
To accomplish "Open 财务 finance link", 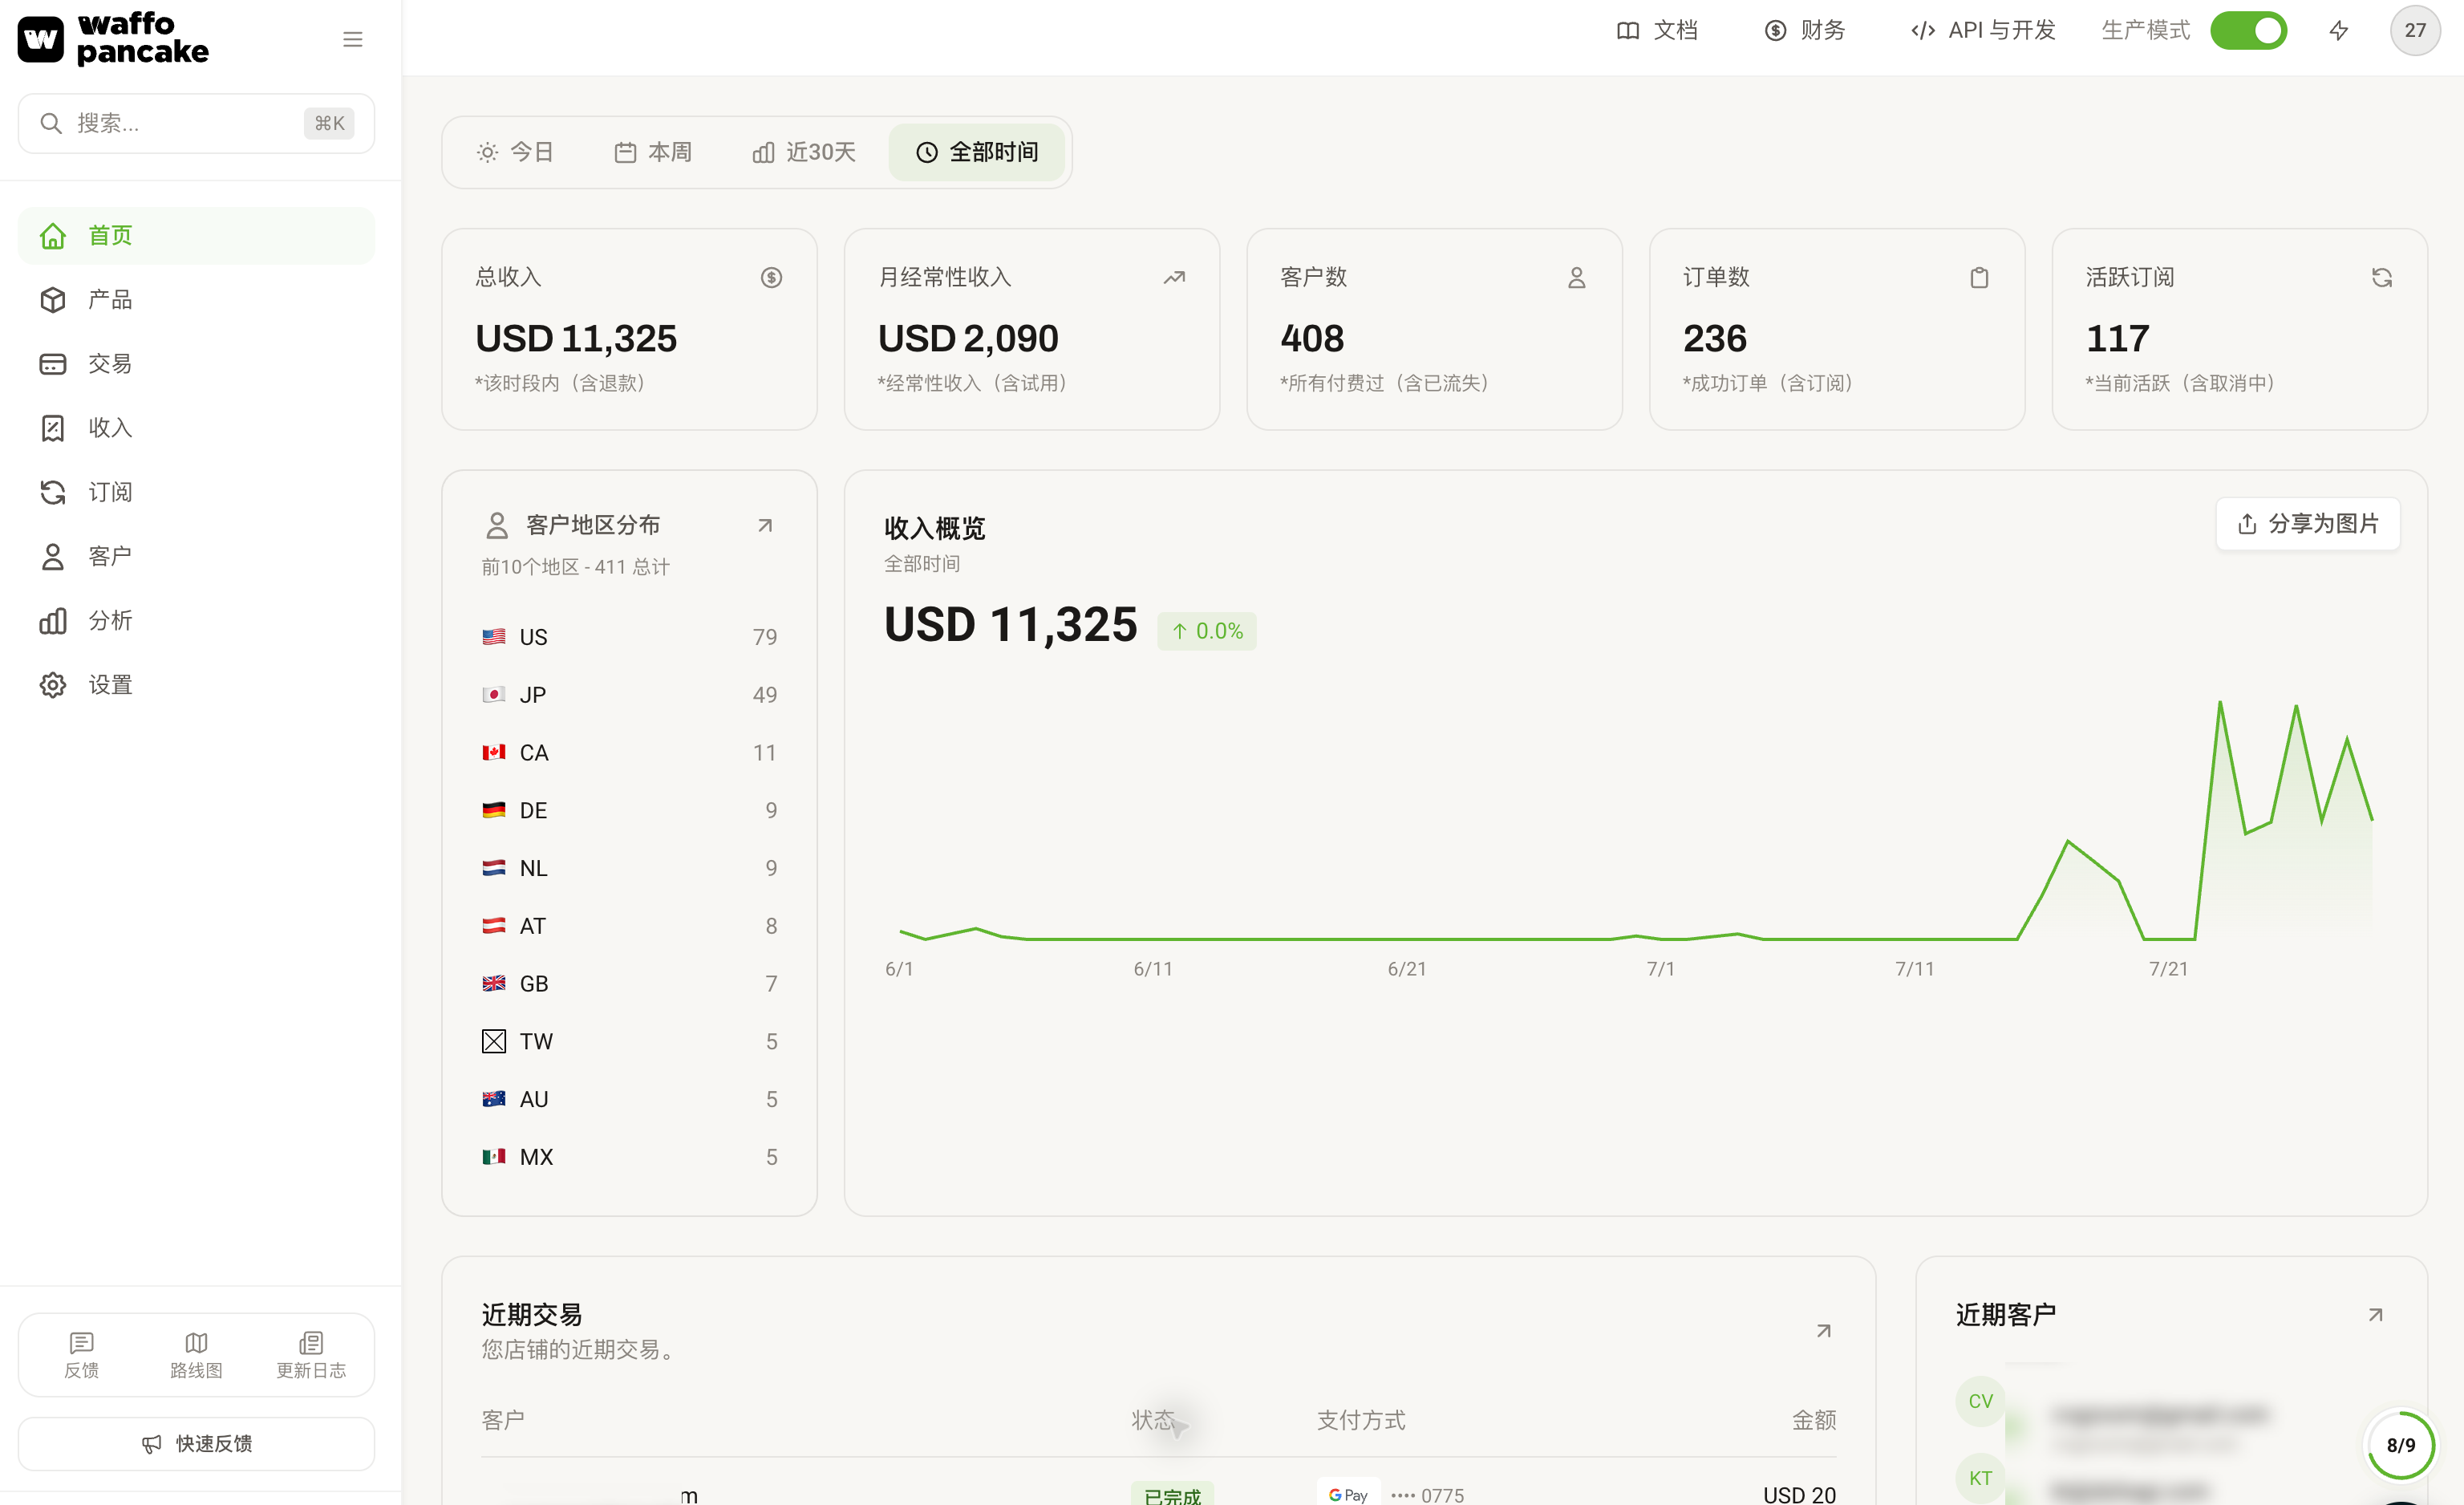I will [1804, 30].
